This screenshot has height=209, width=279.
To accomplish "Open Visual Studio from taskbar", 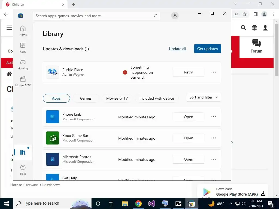I will tap(151, 204).
